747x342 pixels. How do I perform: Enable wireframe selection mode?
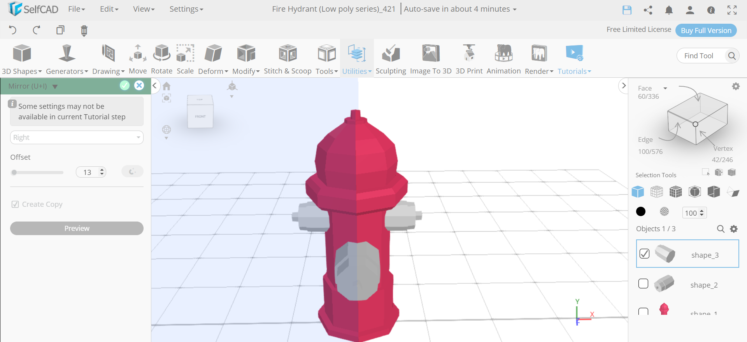[657, 192]
